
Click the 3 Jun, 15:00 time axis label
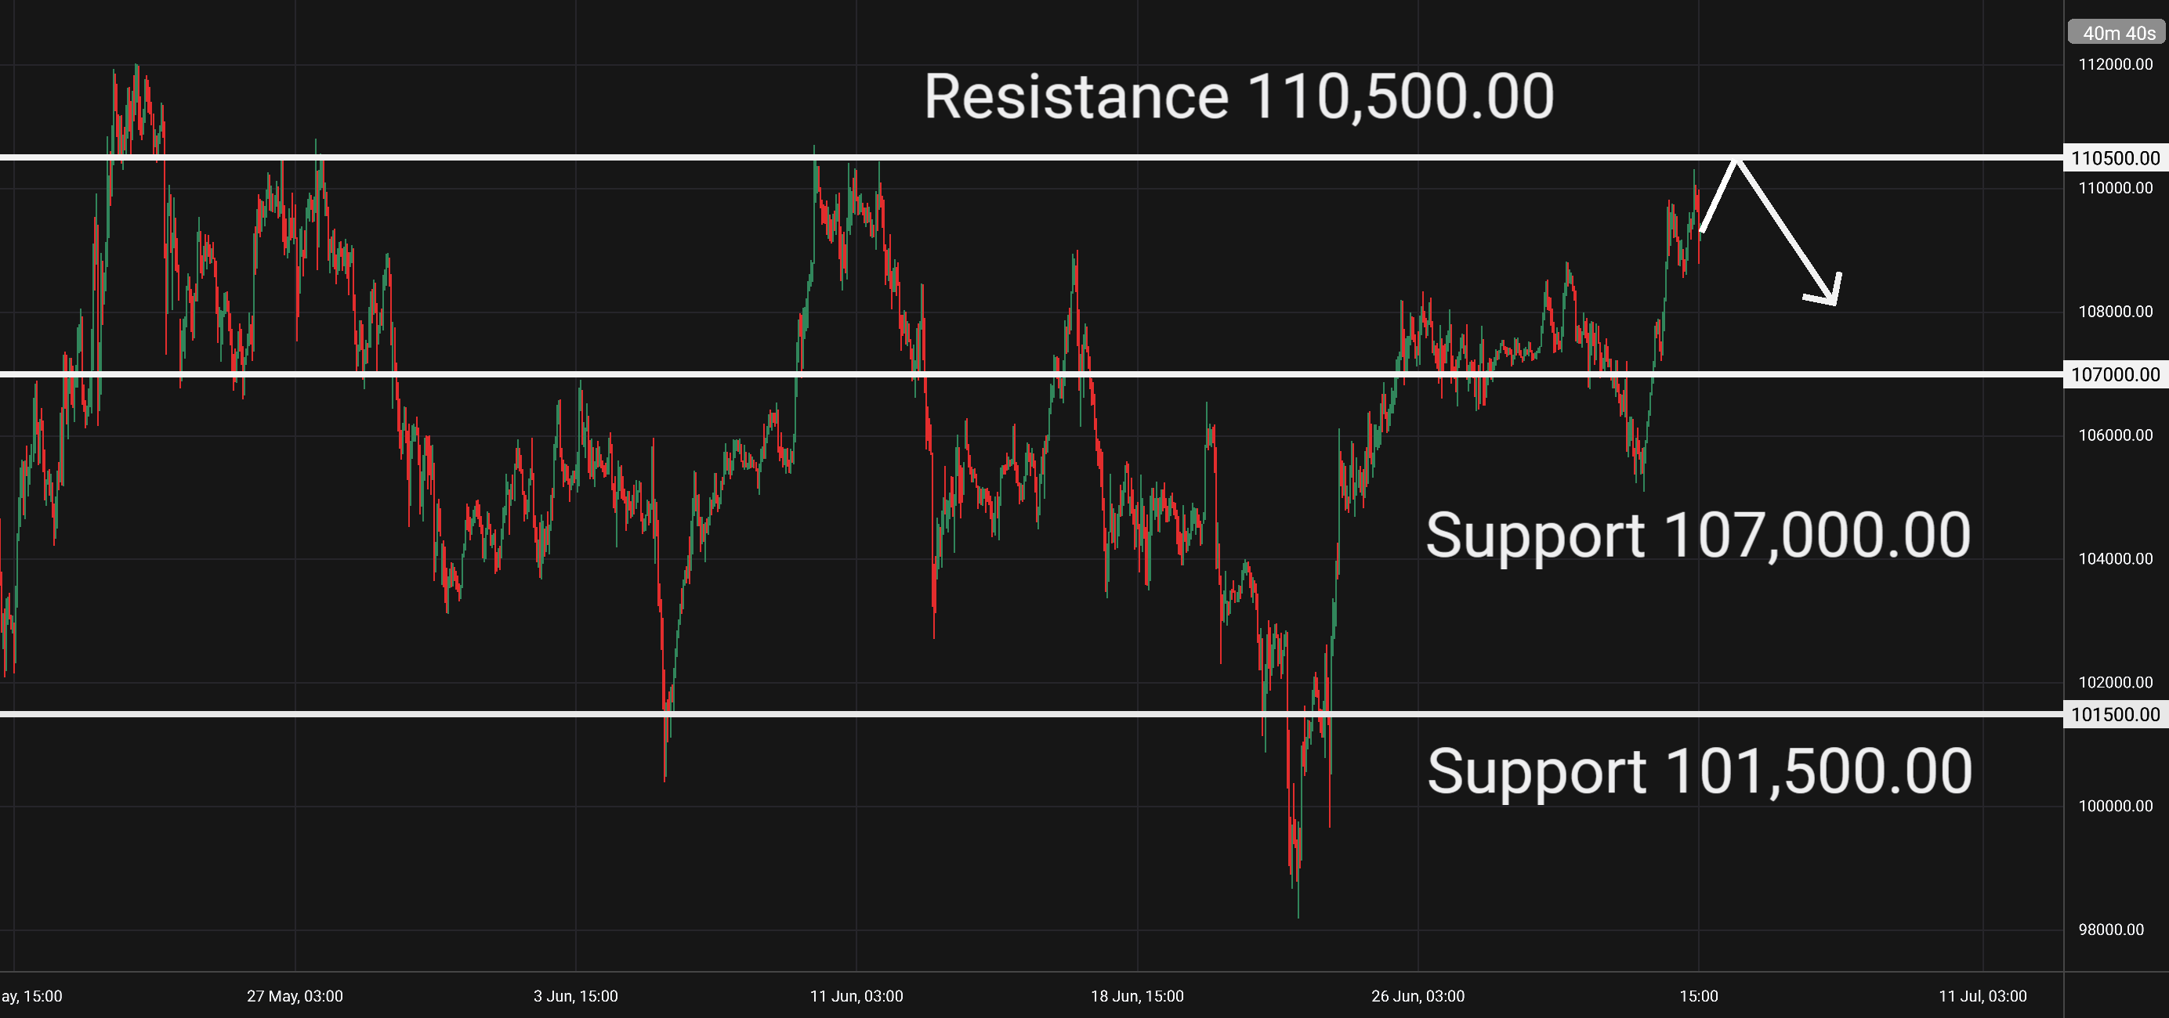(x=576, y=996)
